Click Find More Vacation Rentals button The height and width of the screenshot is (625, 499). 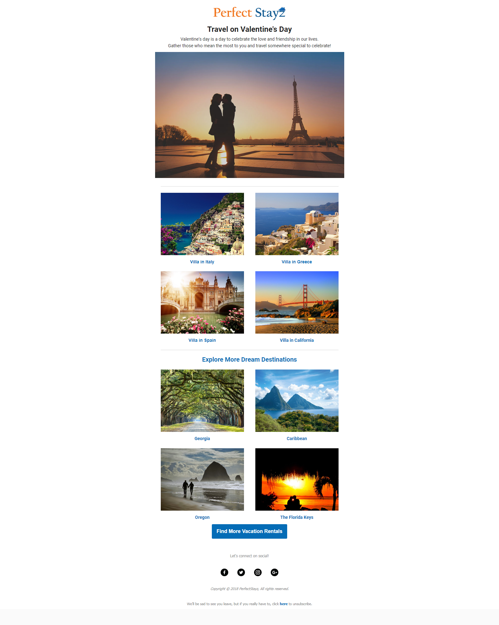pyautogui.click(x=249, y=531)
